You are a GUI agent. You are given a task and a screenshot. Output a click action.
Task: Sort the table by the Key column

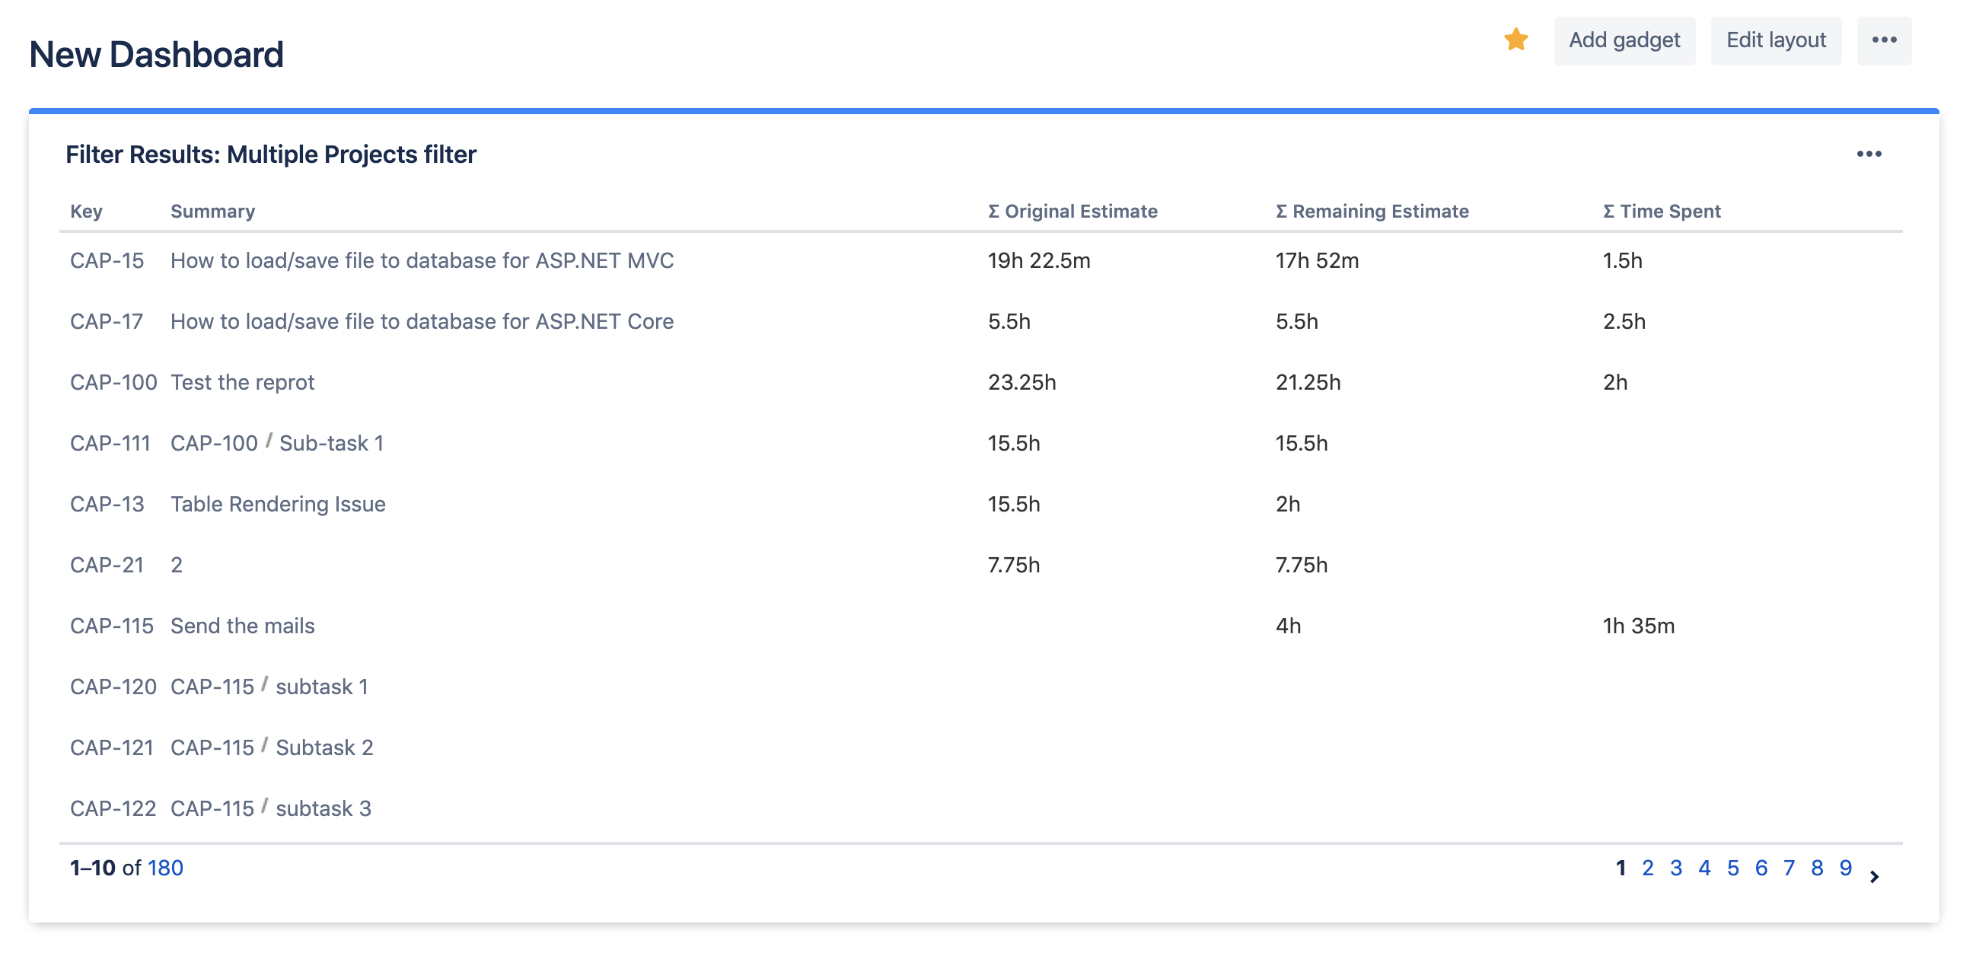(x=86, y=211)
